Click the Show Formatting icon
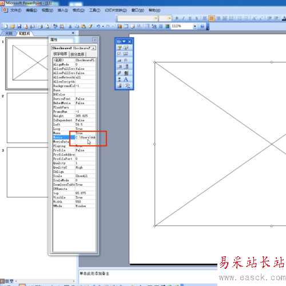 [x=154, y=26]
